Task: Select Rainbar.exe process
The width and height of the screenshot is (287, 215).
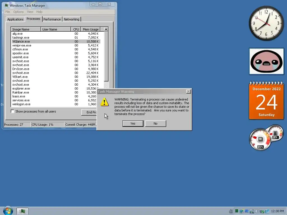Action: (54, 92)
